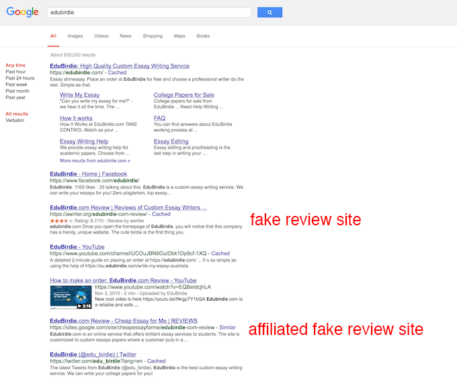457x380 pixels.
Task: Click Similar link for sites.google.com result
Action: pos(227,328)
